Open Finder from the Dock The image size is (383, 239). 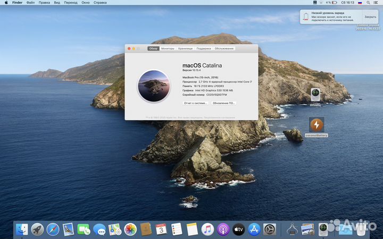pos(22,229)
